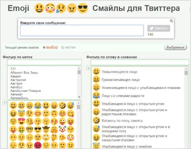The image size is (191, 149).
Task: Focus the Введите свое сообщение text field
Action: coord(82,30)
